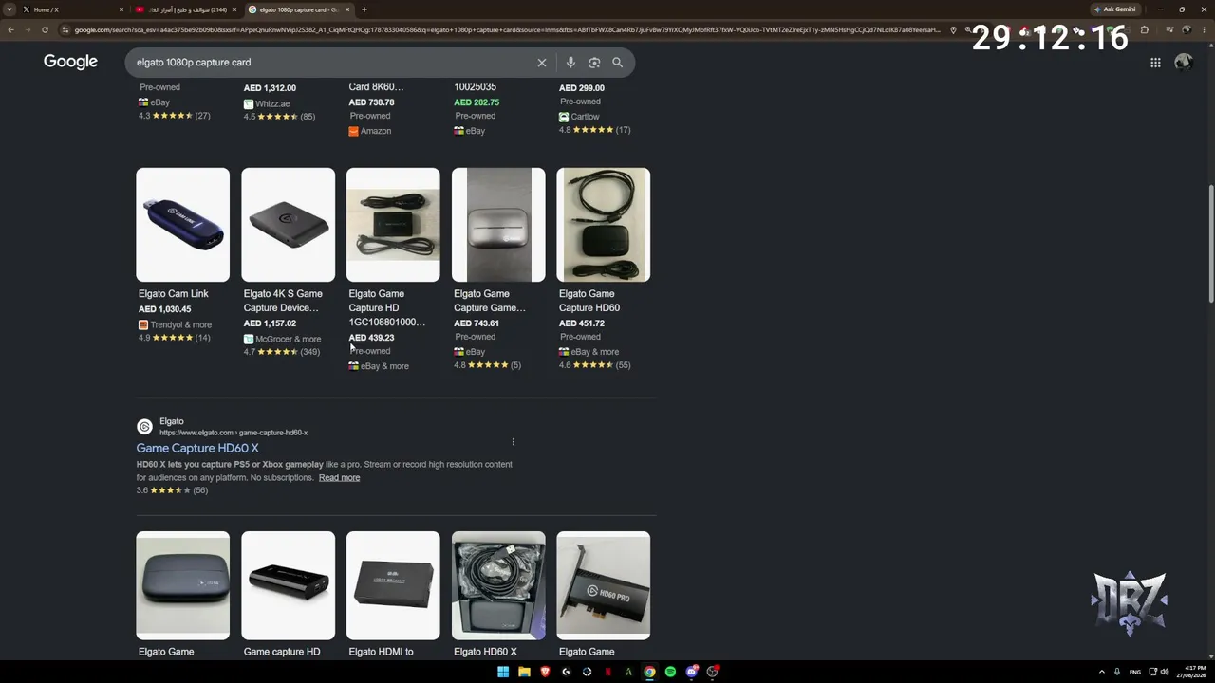Screen dimensions: 1215x683
Task: Click the Chrome icon in the taskbar
Action: click(x=649, y=672)
